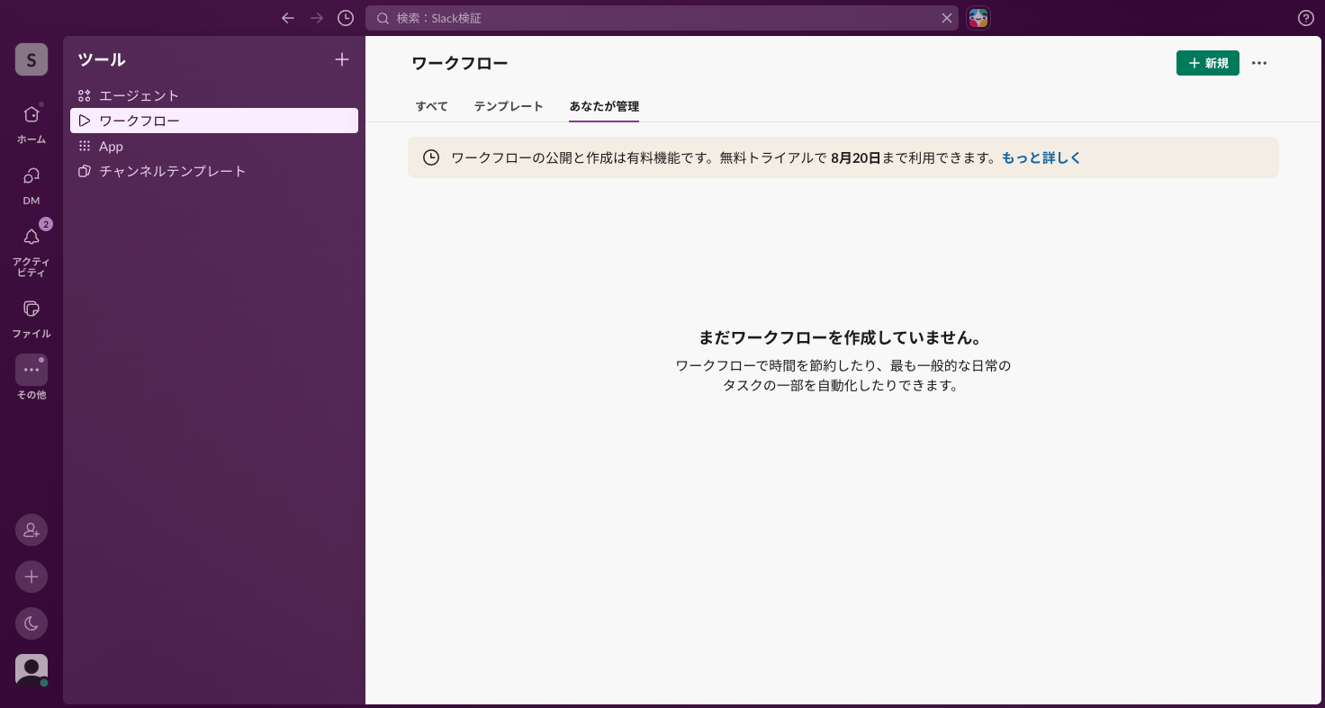Screen dimensions: 1325x708
Task: Open the colorful Slack AI icon beside search
Action: (978, 18)
